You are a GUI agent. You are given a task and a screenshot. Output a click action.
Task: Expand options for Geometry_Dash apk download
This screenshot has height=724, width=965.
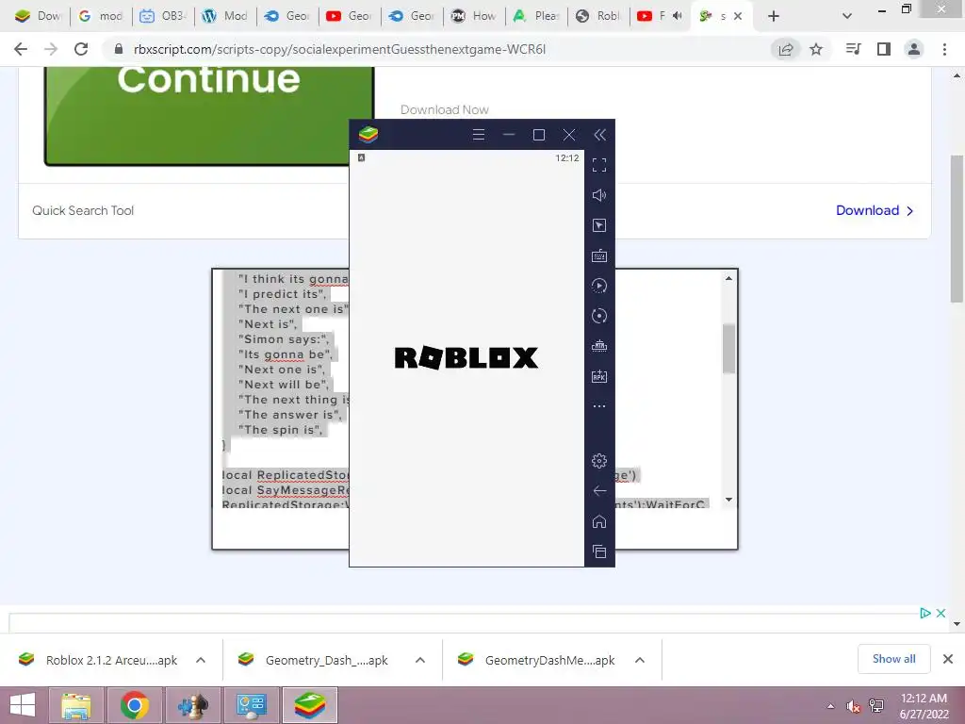(420, 660)
